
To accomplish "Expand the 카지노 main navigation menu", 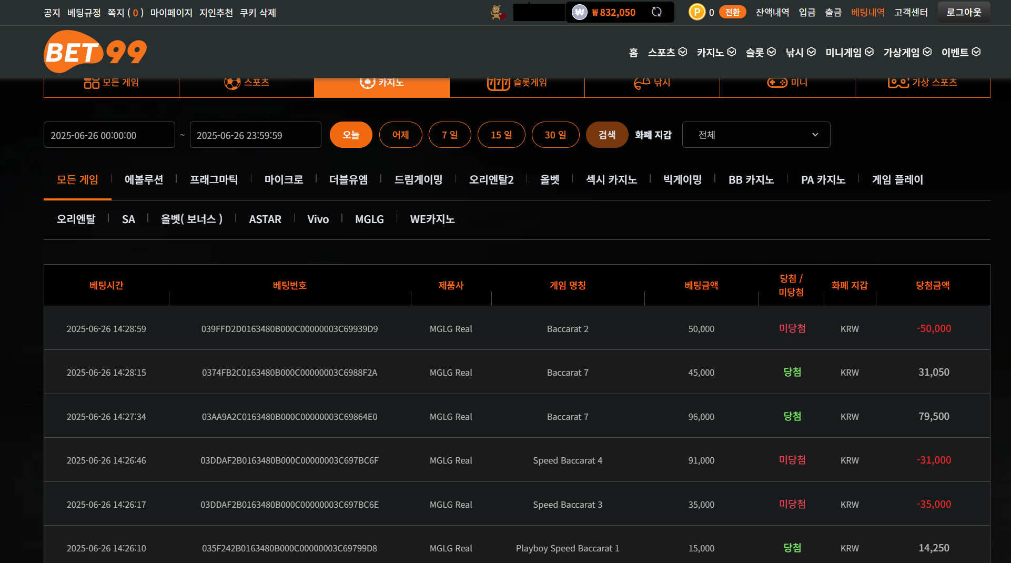I will [x=716, y=52].
